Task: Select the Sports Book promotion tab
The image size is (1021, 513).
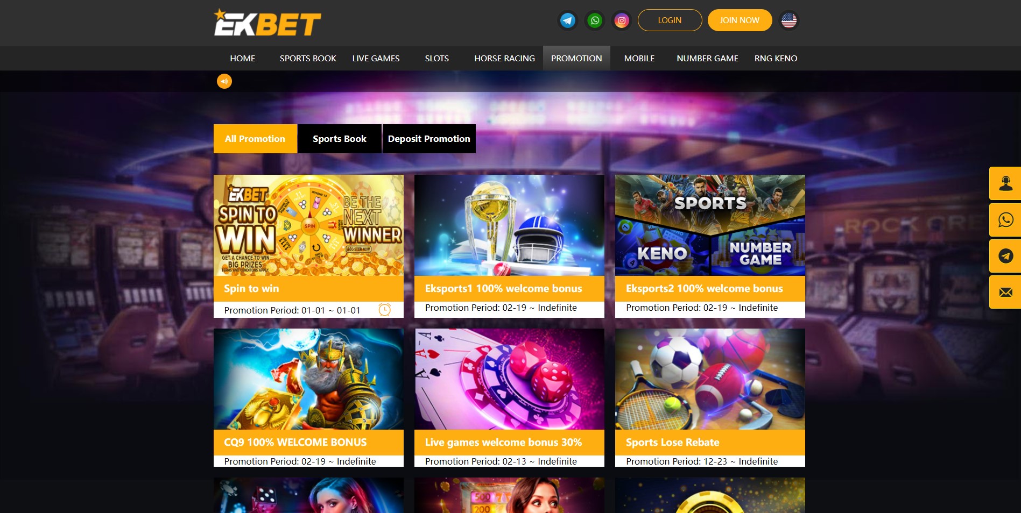Action: click(x=340, y=139)
